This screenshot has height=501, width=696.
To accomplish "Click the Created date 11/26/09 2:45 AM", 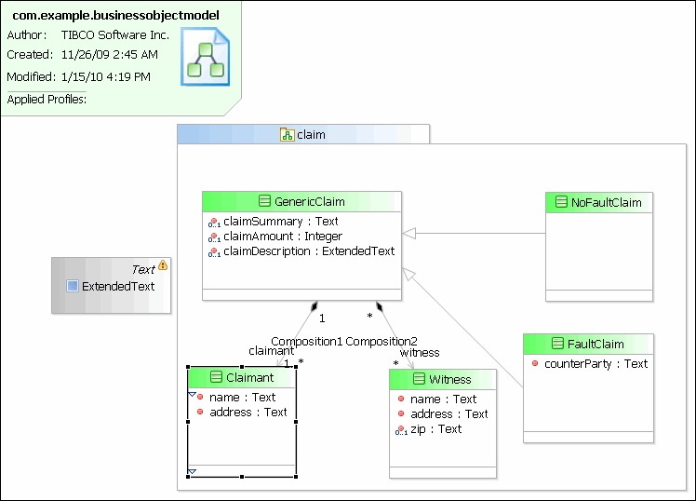I will pyautogui.click(x=110, y=55).
